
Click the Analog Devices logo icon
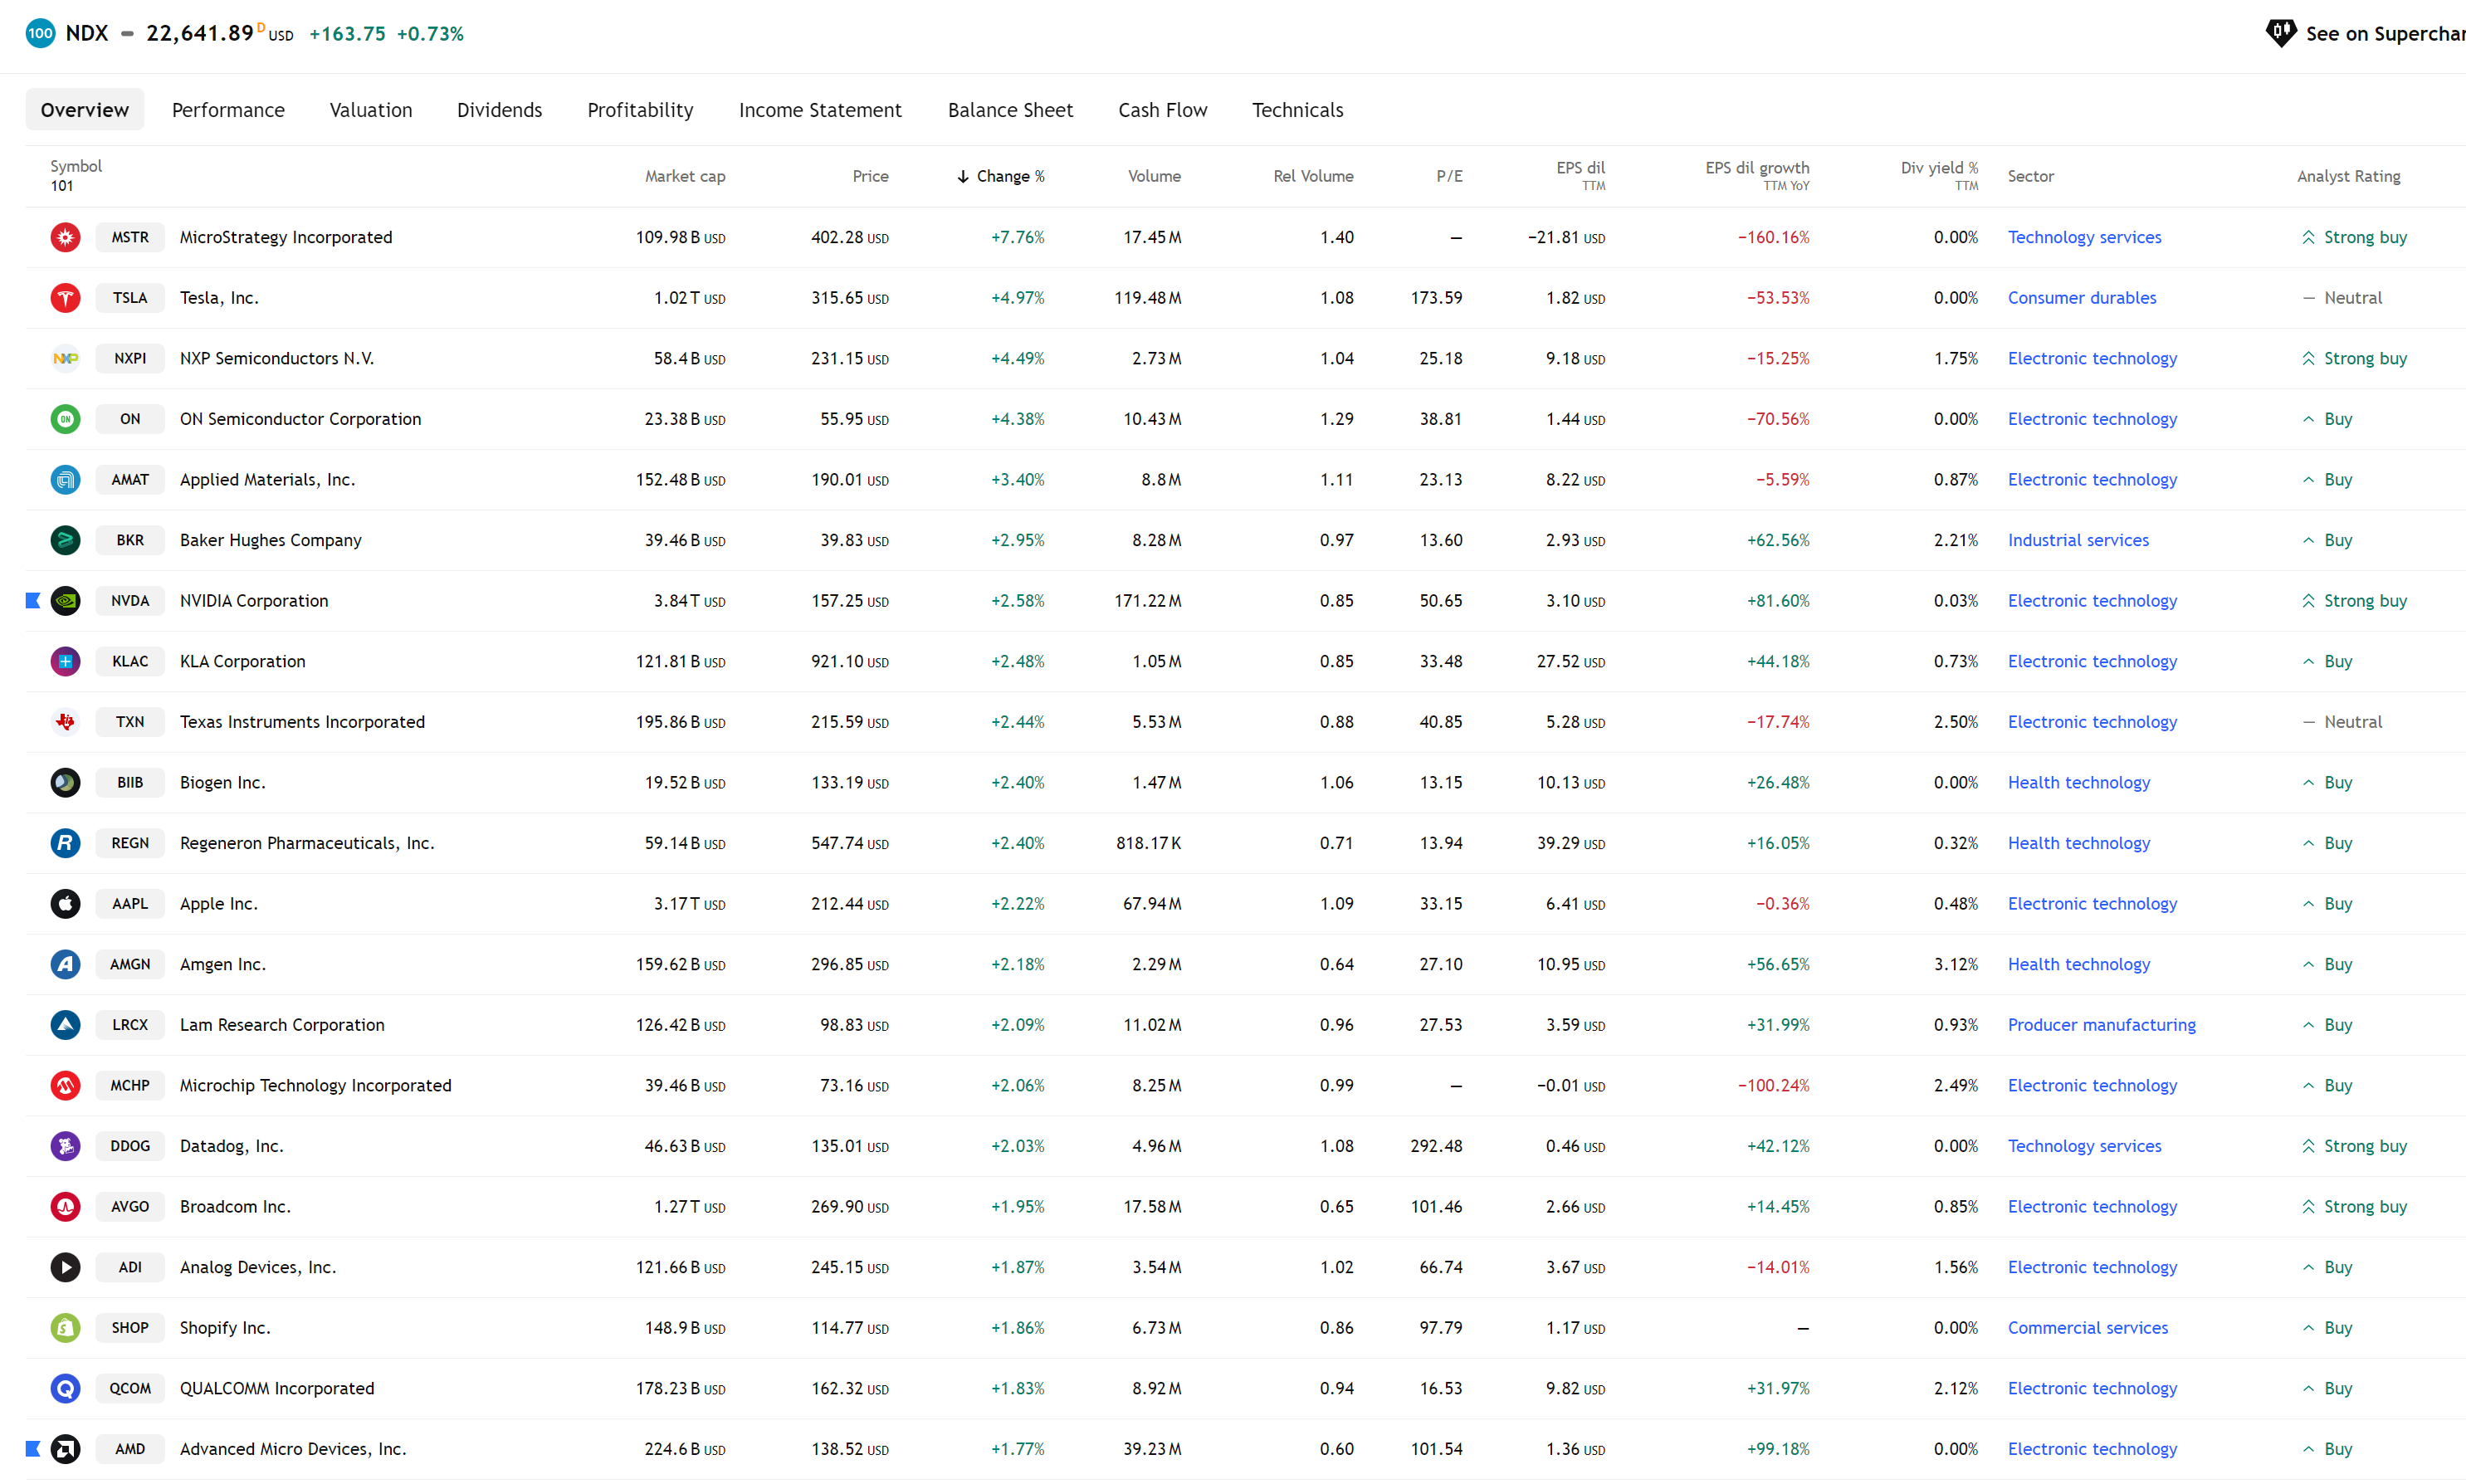tap(65, 1267)
